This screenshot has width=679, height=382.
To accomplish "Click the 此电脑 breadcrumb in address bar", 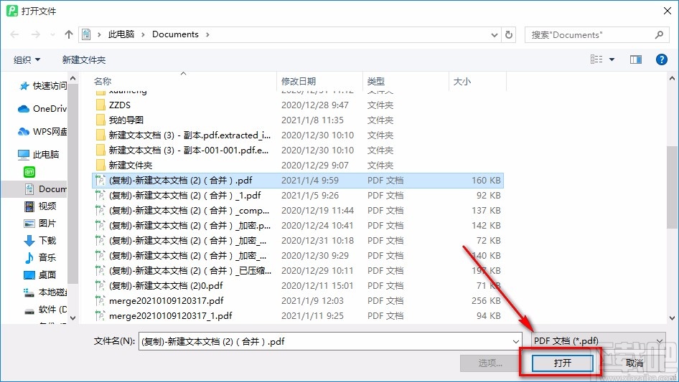I will click(x=121, y=34).
